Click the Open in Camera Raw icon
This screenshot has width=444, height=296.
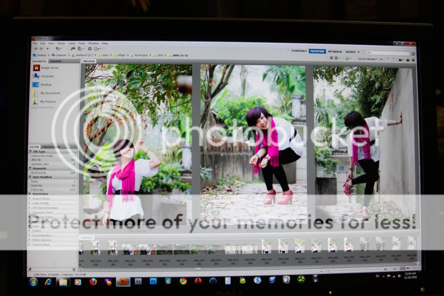(89, 49)
